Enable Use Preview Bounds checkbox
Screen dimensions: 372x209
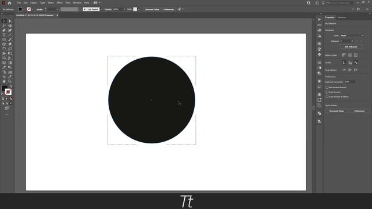coord(327,88)
